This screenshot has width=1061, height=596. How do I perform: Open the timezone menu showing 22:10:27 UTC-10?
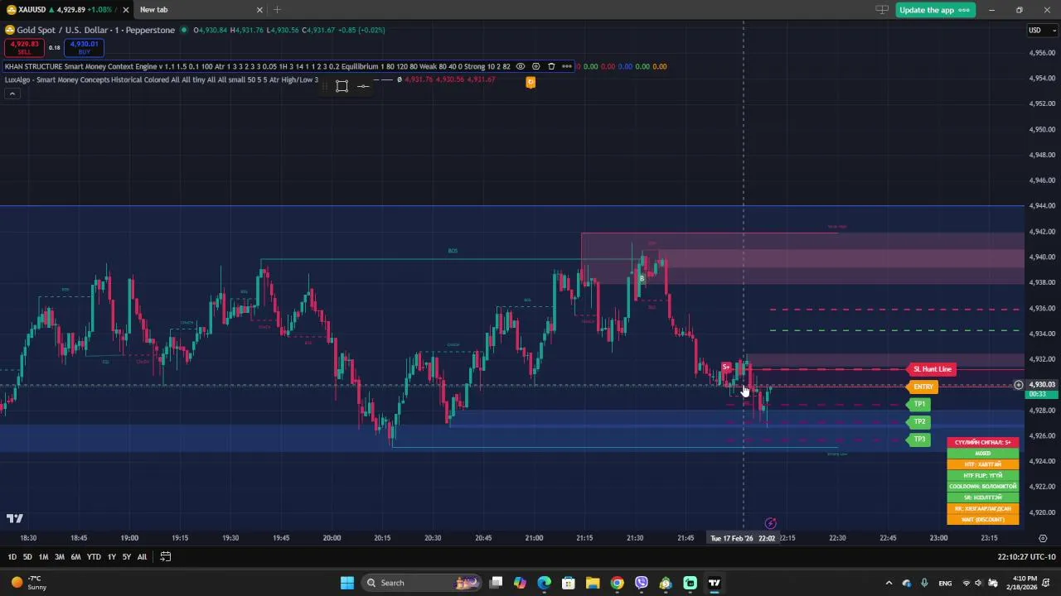pos(1026,557)
